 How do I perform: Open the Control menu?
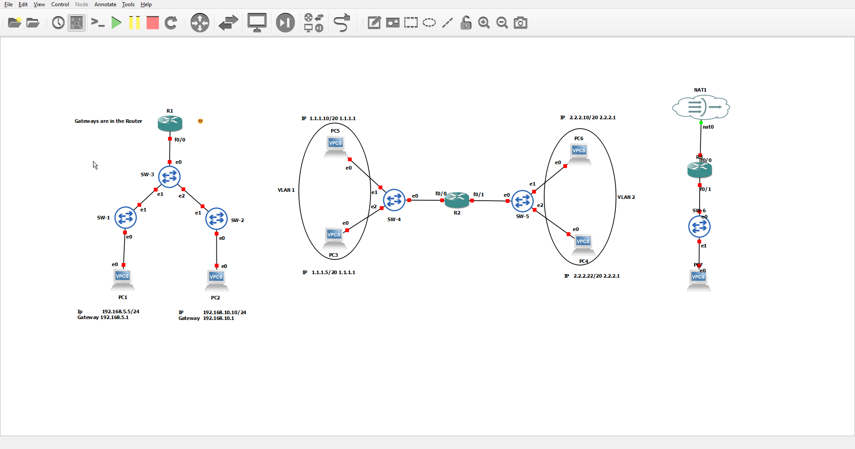coord(60,4)
